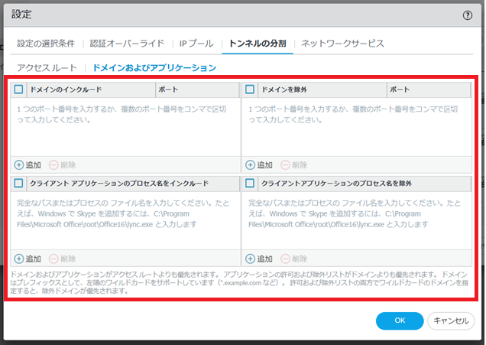Image resolution: width=486 pixels, height=345 pixels.
Task: Click the help question mark icon
Action: (468, 15)
